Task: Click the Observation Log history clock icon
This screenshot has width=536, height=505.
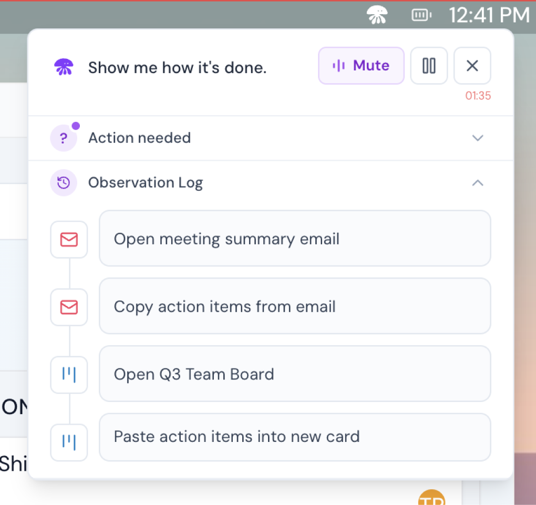Action: coord(64,182)
